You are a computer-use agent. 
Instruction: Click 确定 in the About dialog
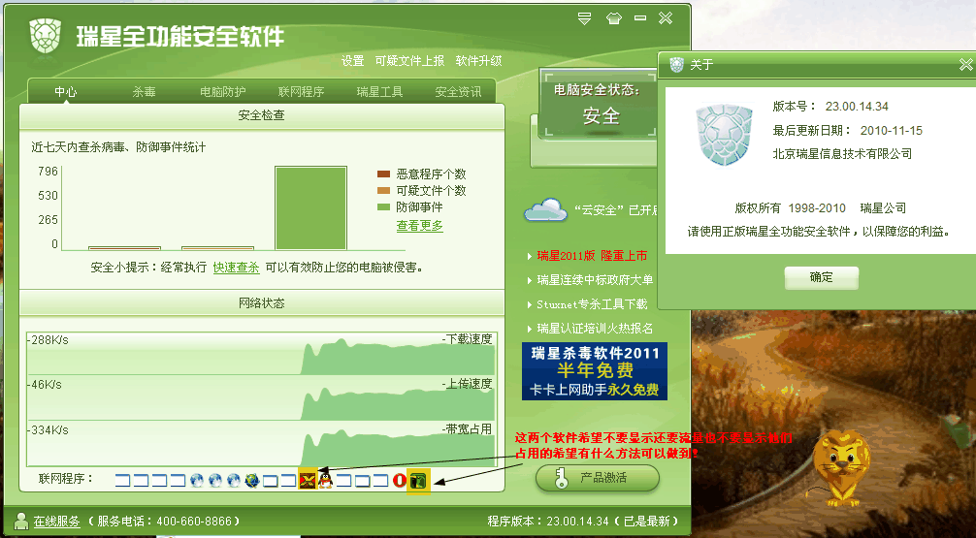[x=821, y=277]
